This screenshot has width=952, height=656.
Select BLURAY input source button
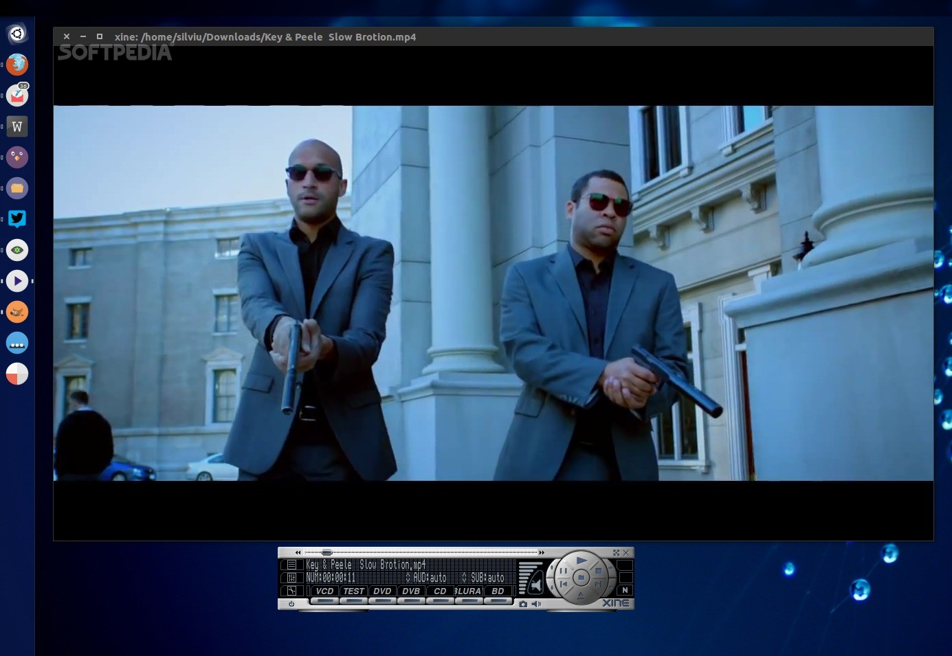click(x=469, y=591)
